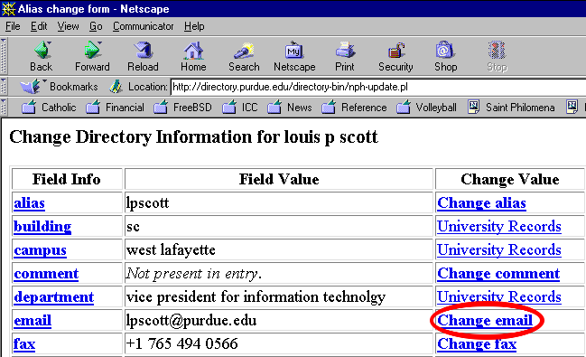Click the Field Value column header
Image resolution: width=586 pixels, height=357 pixels.
(279, 180)
